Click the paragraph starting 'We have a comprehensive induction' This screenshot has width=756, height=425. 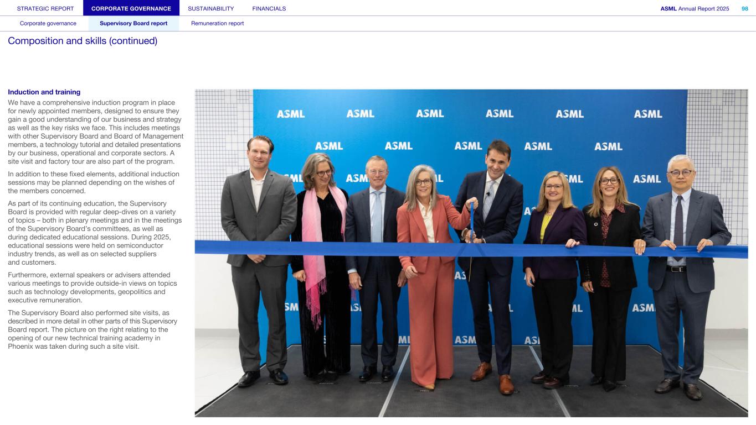tap(96, 132)
